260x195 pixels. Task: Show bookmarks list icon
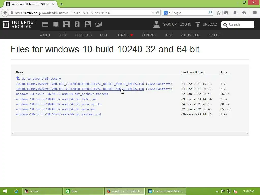[226, 13]
